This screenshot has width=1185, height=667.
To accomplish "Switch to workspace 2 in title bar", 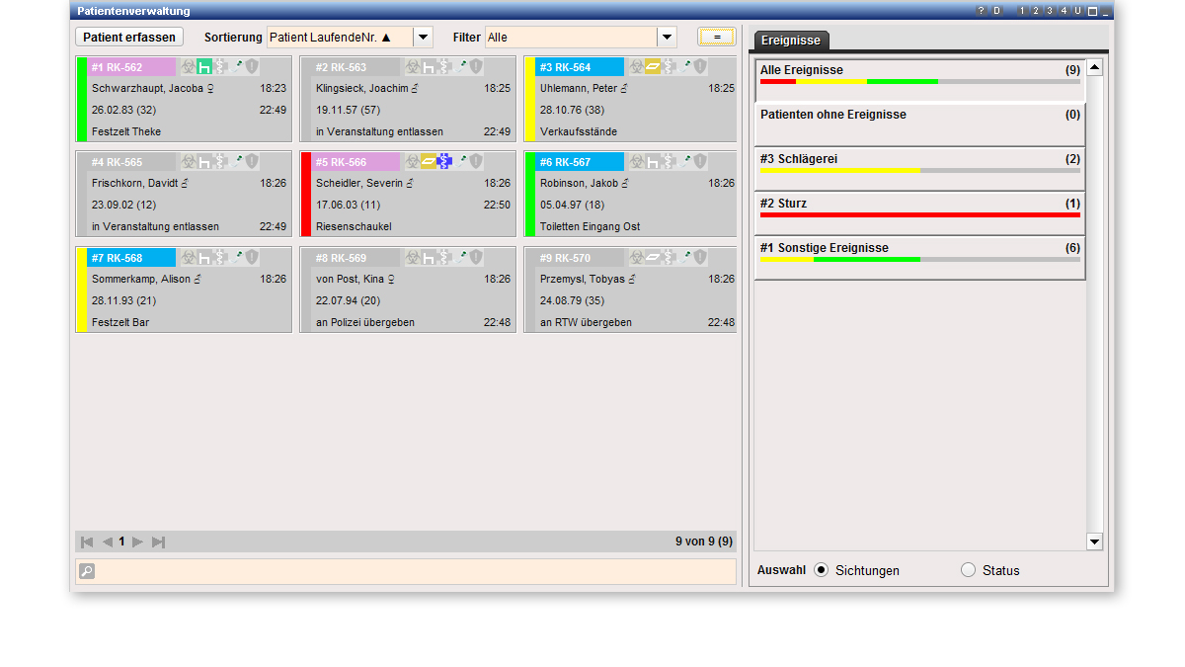I will [x=1036, y=11].
